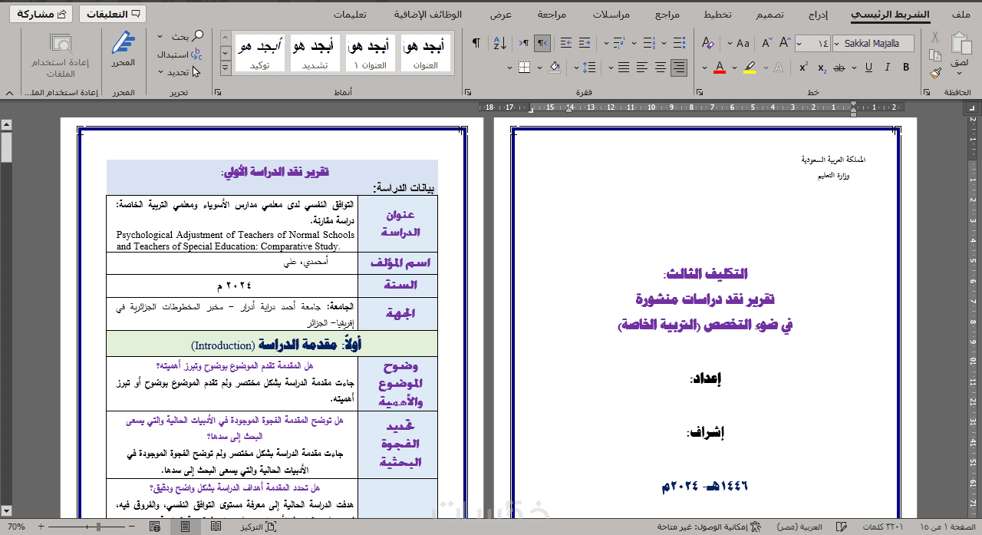
Task: Apply bullet list formatting
Action: click(x=679, y=43)
